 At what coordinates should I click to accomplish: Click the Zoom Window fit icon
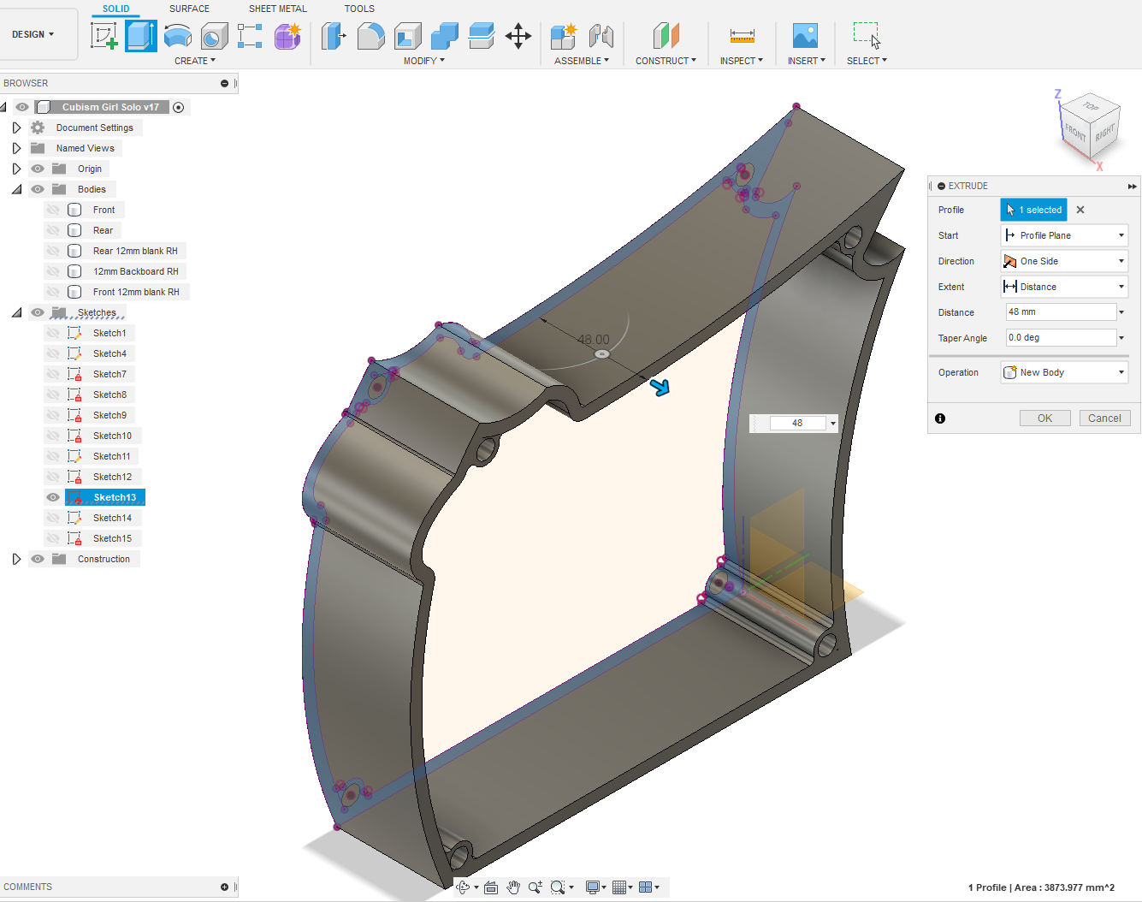pos(559,887)
